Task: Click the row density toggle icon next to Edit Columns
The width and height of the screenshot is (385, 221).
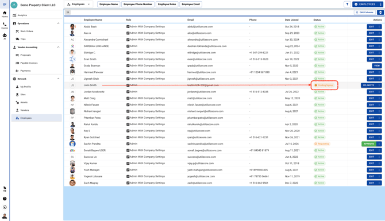Action: tap(380, 12)
